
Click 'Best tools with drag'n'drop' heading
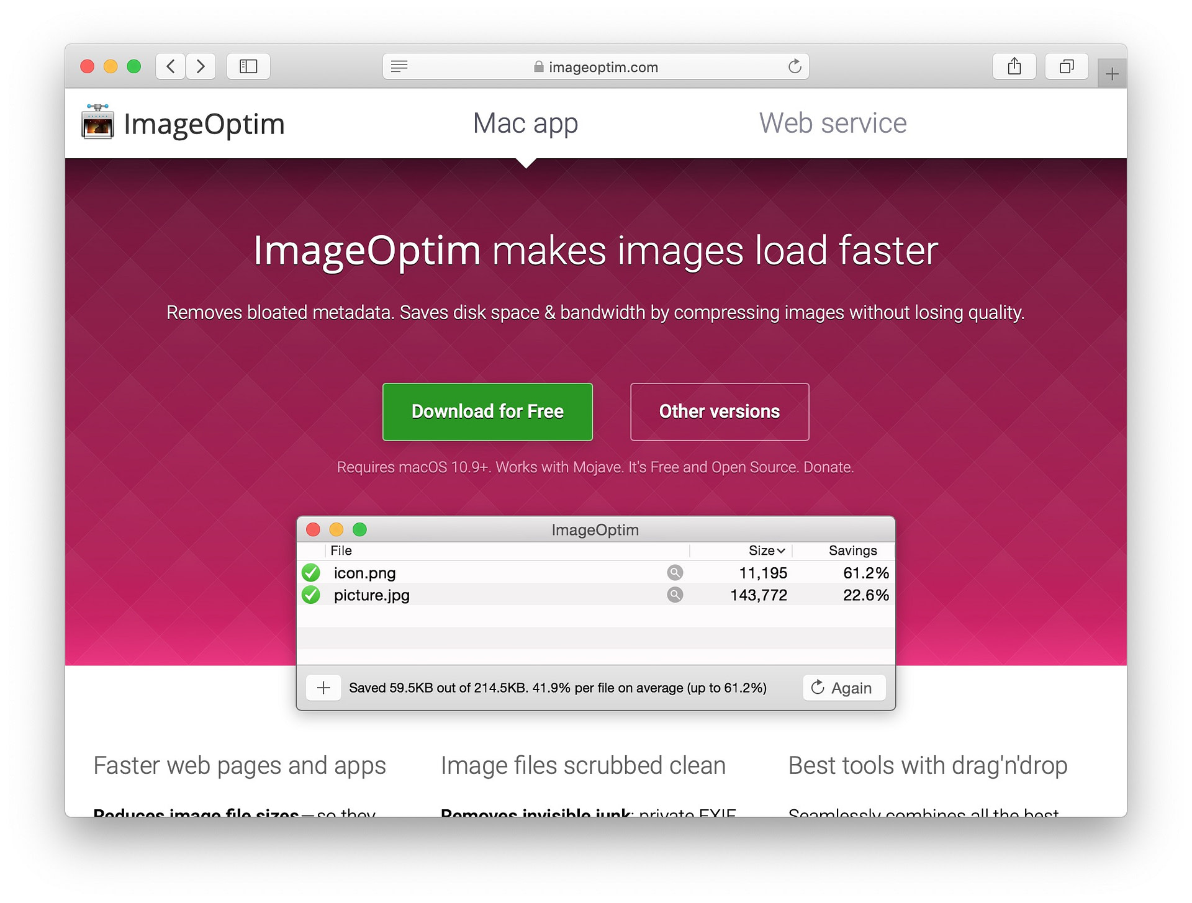click(x=928, y=766)
